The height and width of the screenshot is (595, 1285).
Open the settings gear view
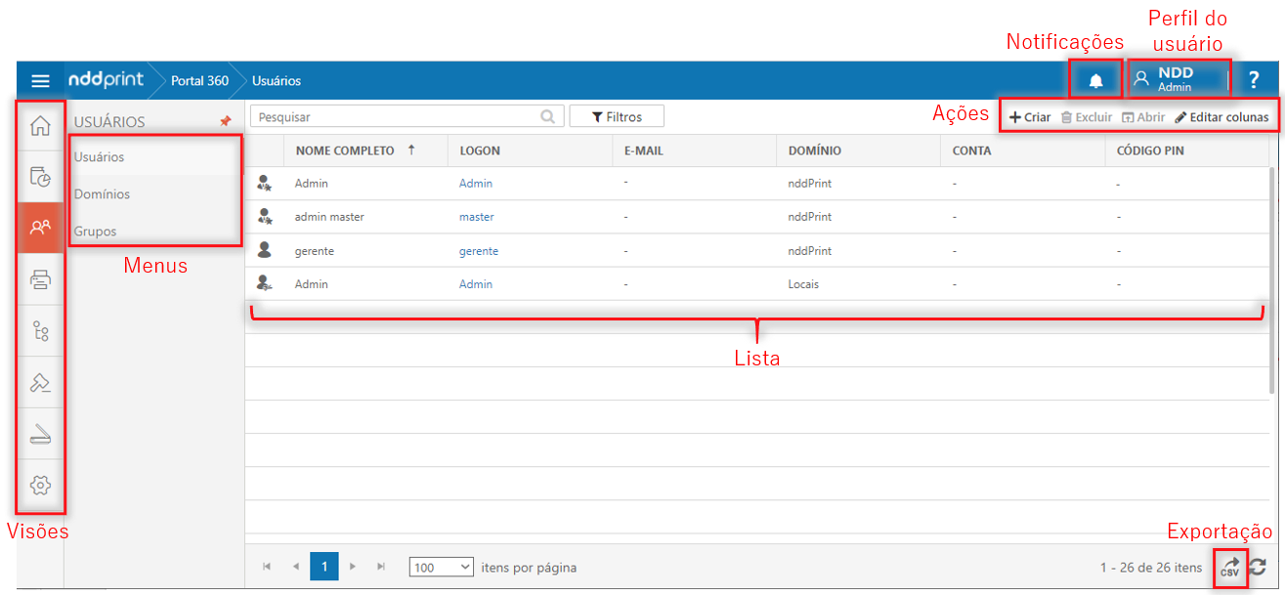click(x=40, y=485)
